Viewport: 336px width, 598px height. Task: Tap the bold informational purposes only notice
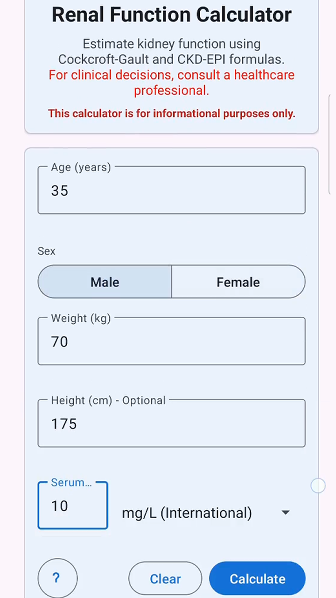pyautogui.click(x=171, y=114)
